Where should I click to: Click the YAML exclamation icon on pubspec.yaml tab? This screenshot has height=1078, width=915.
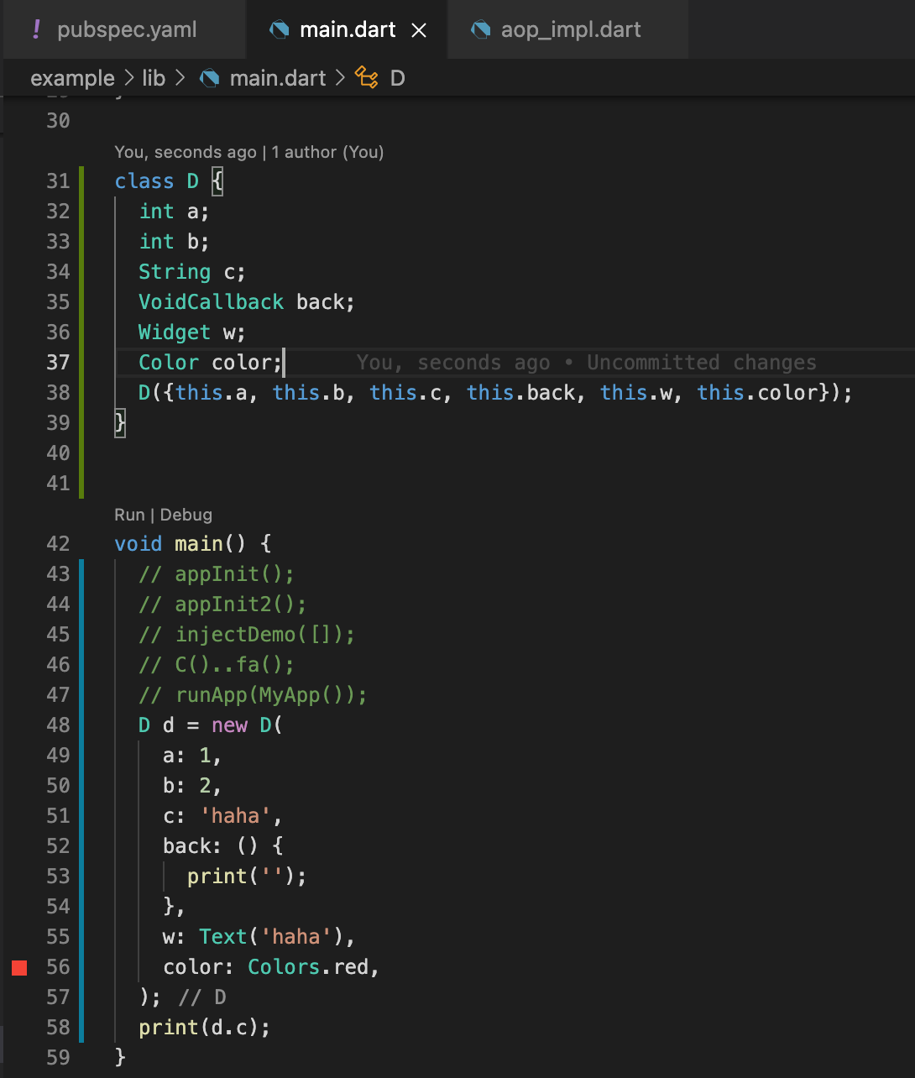click(x=36, y=30)
